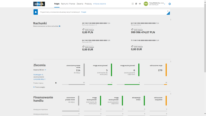
Task: Open Rachunki section options menu
Action: pyautogui.click(x=171, y=19)
